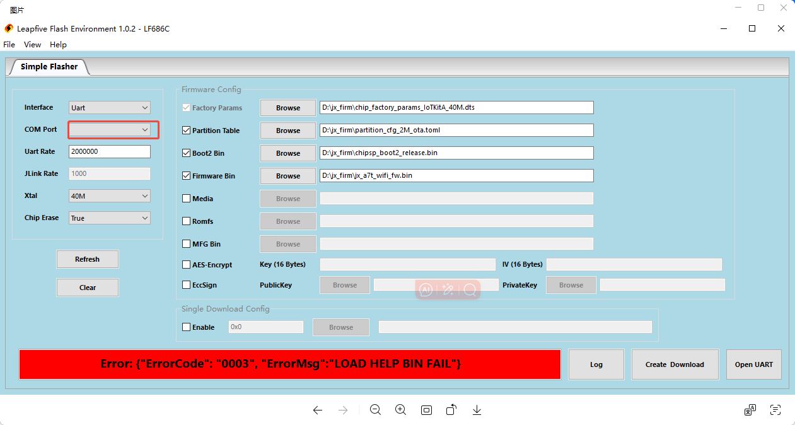Open the Chip Erase dropdown
This screenshot has width=795, height=425.
110,218
